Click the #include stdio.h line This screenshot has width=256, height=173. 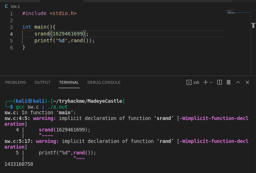point(49,13)
